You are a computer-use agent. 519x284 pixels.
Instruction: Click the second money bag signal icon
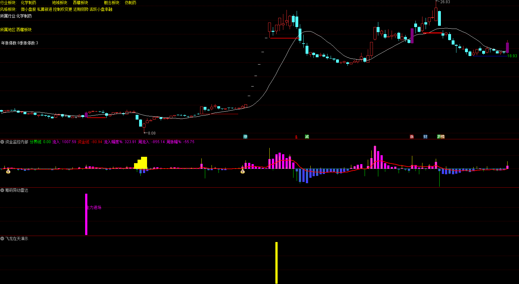point(243,171)
